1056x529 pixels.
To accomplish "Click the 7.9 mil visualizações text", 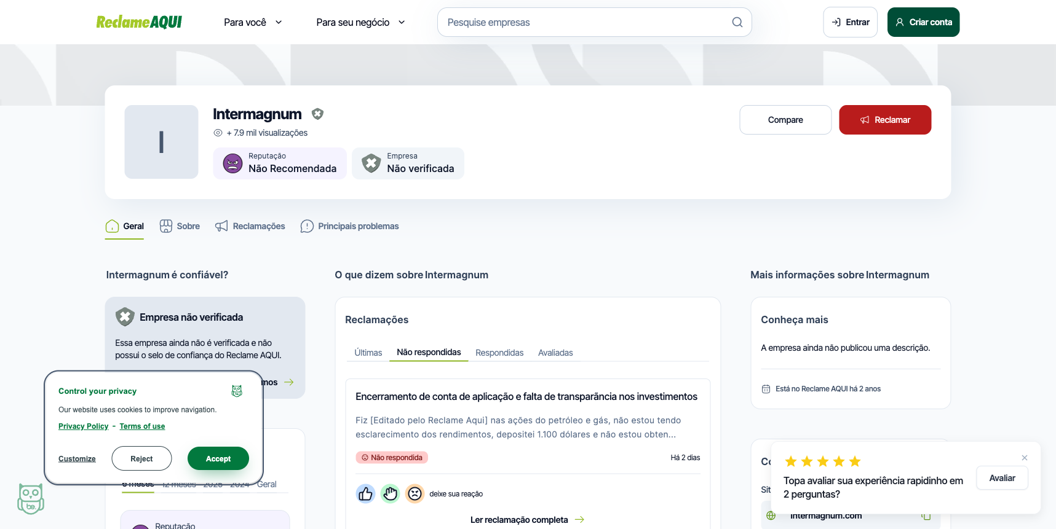I will [267, 133].
